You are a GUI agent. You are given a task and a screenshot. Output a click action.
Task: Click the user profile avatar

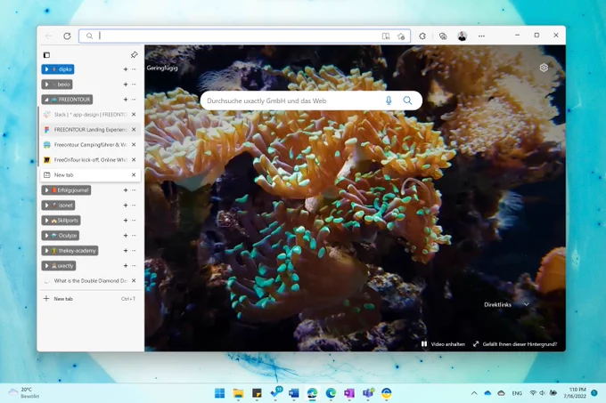[x=463, y=36]
